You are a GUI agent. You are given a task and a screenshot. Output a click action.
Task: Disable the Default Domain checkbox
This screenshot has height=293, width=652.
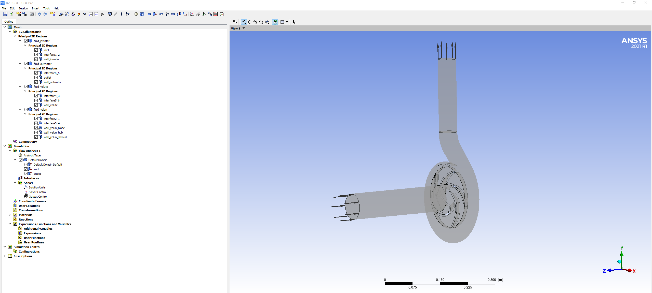coord(21,160)
